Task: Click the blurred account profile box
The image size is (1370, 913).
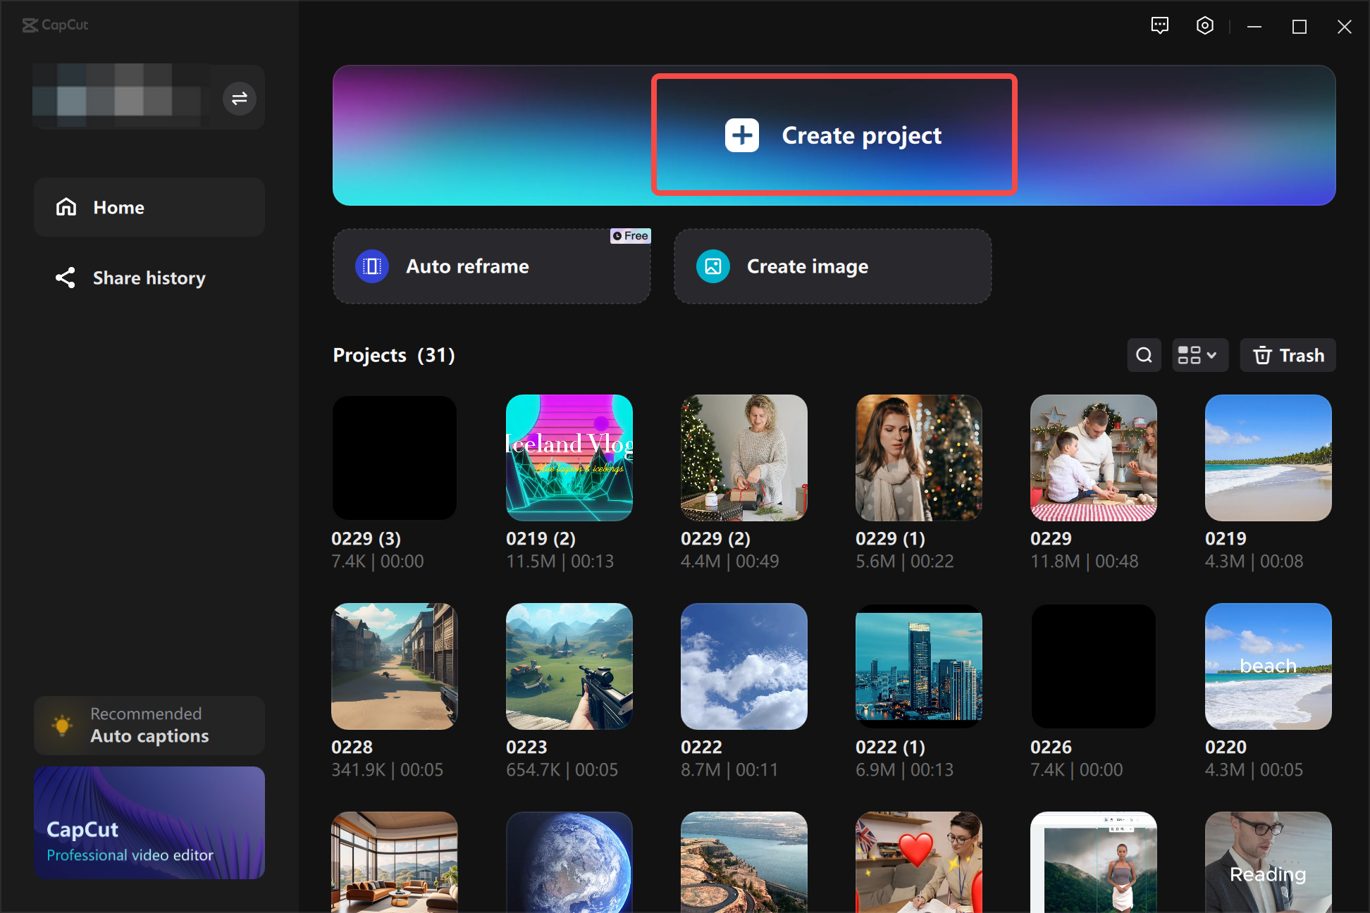Action: click(122, 97)
